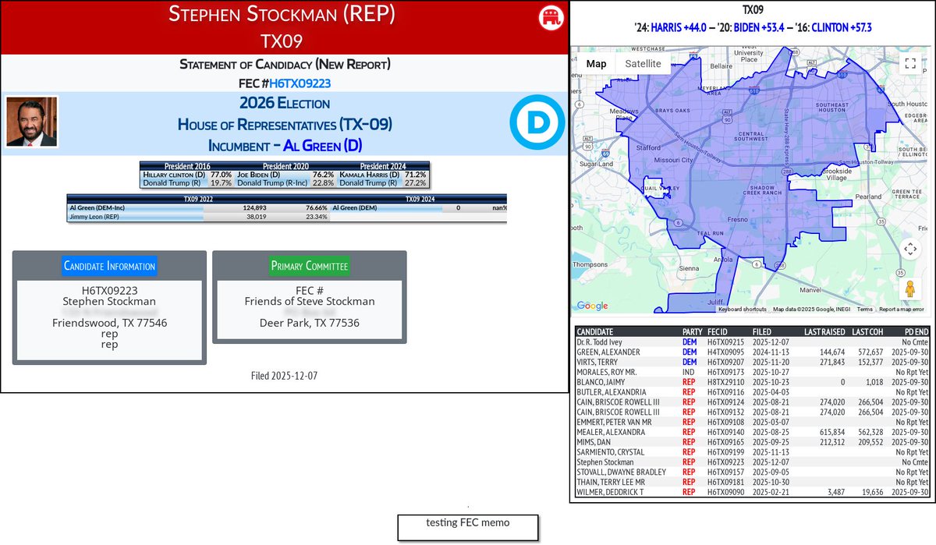Open FEC ID link H6TX09223

(x=300, y=83)
